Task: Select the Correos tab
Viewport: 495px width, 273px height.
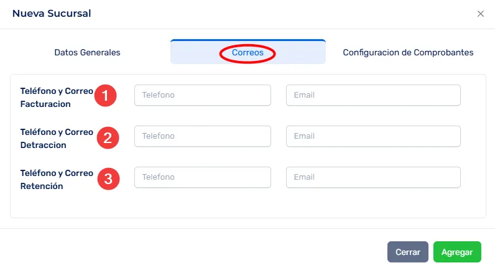Action: click(247, 53)
